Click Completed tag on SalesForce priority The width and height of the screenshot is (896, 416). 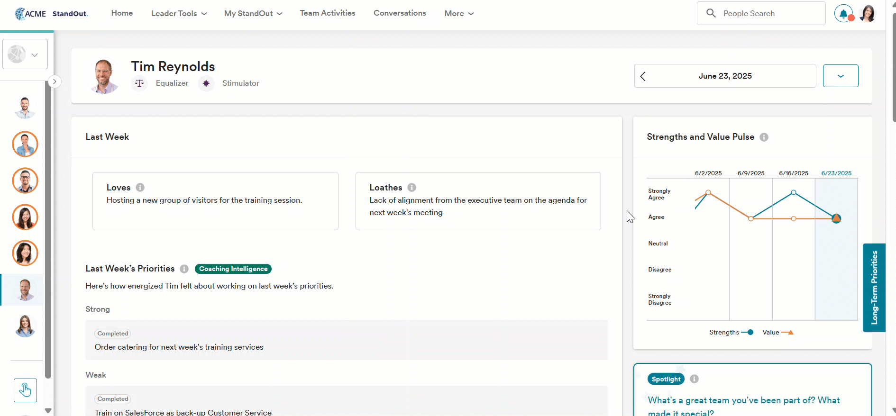pos(113,399)
